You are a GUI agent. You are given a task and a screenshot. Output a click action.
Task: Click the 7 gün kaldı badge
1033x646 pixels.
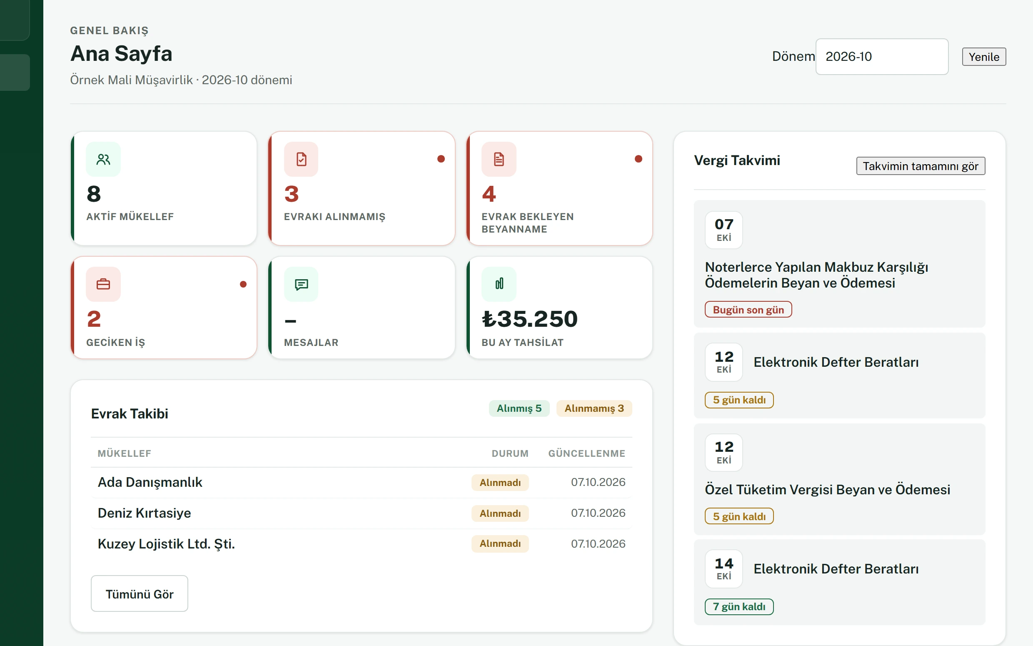tap(739, 607)
